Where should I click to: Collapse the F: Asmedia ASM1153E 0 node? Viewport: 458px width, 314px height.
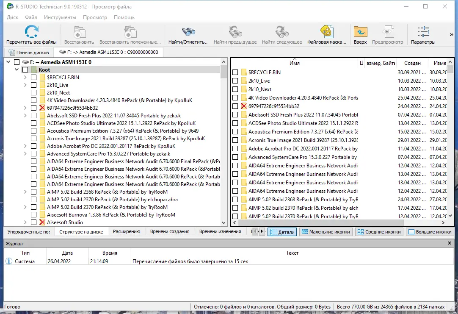[8, 62]
